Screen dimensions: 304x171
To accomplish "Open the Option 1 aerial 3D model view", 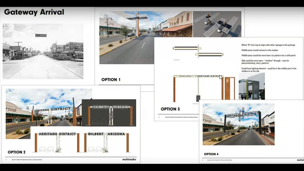I will (217, 24).
